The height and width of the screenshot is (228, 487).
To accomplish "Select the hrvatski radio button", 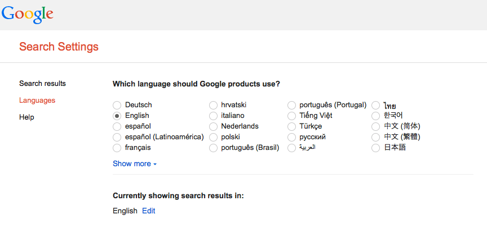I will coord(213,105).
